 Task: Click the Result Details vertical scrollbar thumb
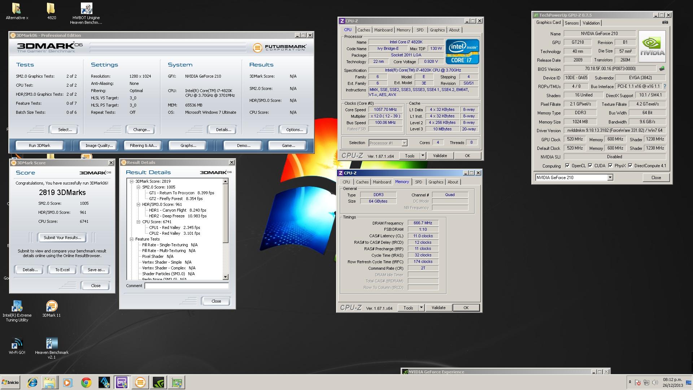point(226,214)
